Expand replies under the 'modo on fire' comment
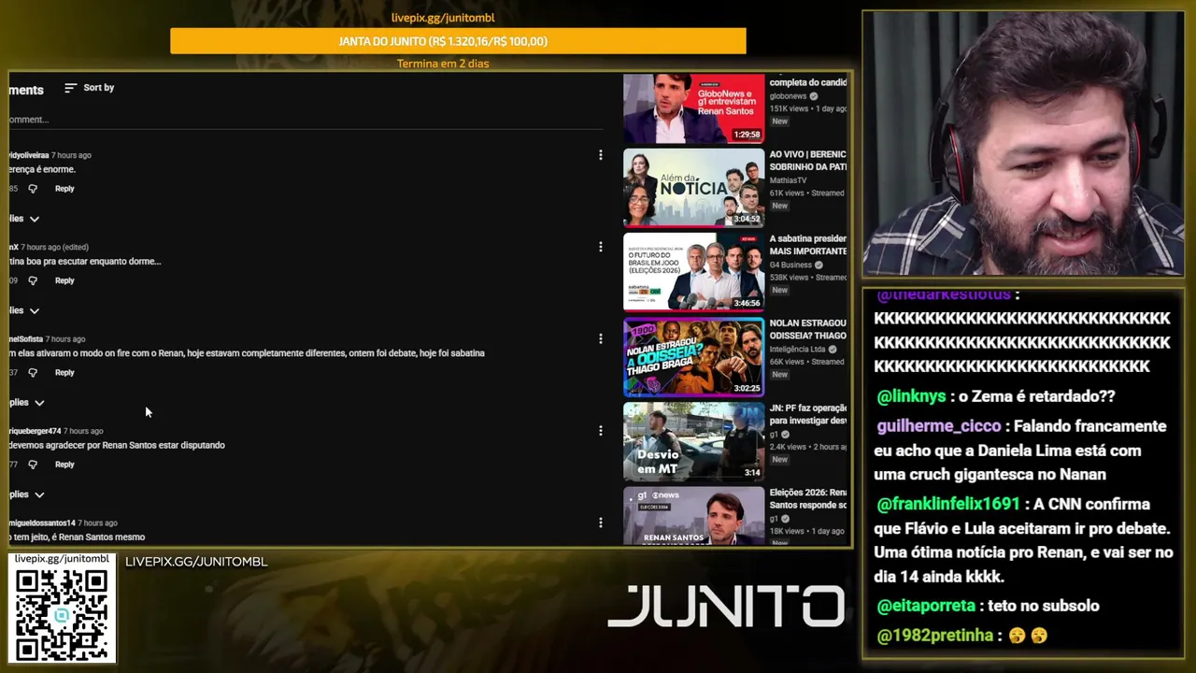 pos(27,403)
